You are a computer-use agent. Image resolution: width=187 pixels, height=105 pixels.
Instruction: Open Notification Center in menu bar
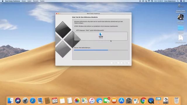point(184,1)
